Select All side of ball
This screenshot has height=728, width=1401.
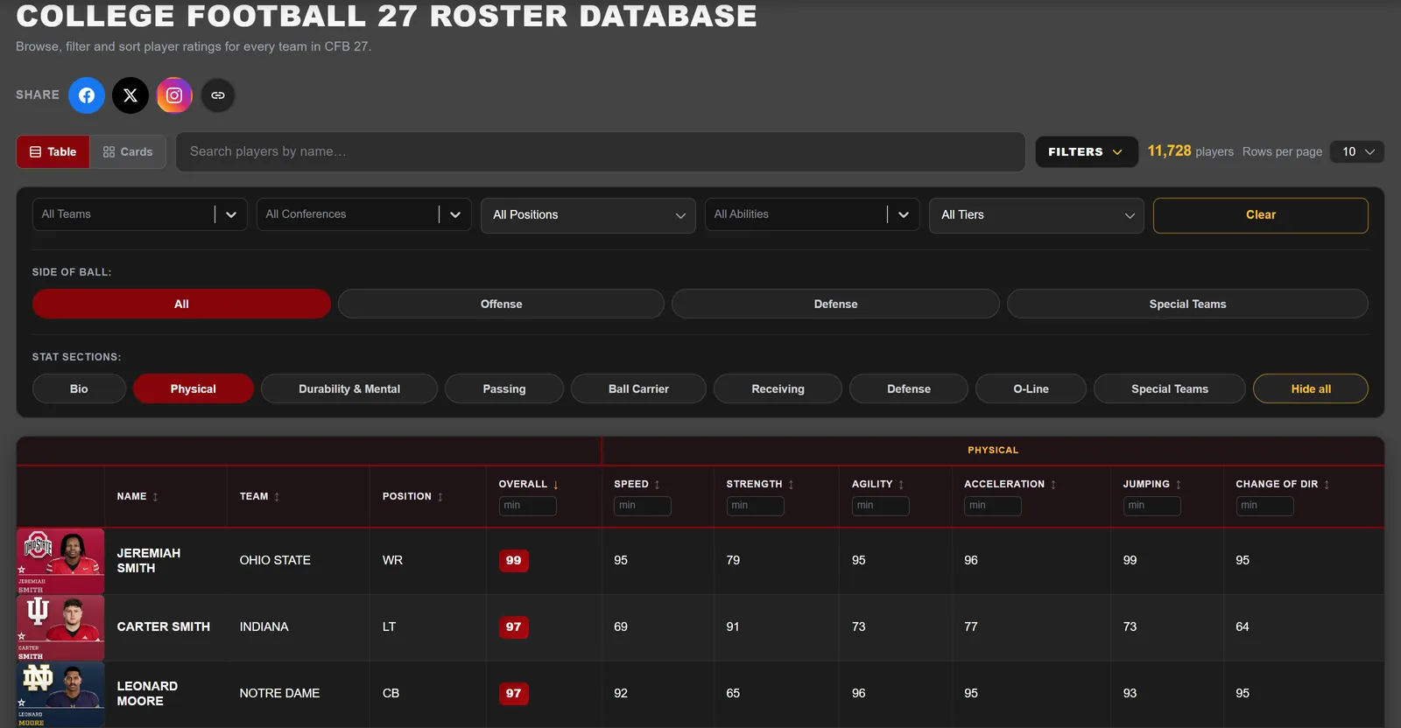[181, 304]
